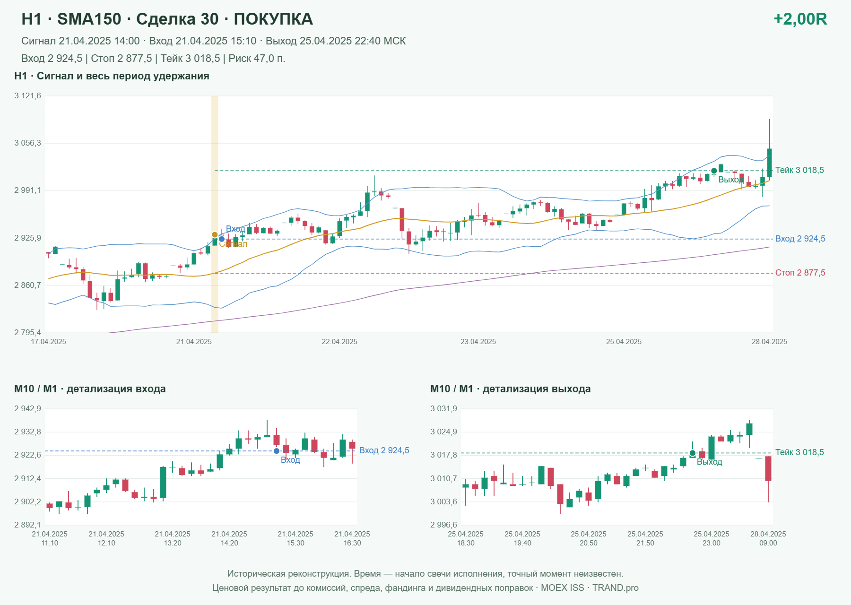Click the 2 991,1 price axis label

click(28, 190)
